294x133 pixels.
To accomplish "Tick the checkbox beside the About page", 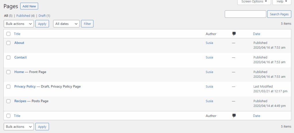I will point(9,43).
